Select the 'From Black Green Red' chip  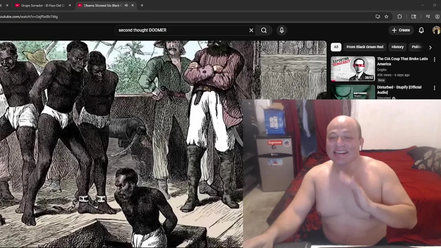click(365, 47)
